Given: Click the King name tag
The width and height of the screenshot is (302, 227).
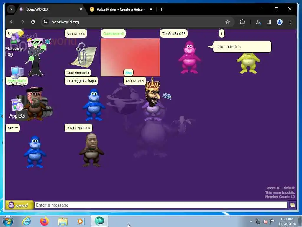Looking at the screenshot, I should (128, 73).
